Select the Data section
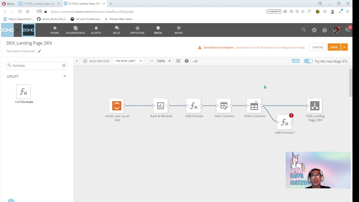The image size is (359, 202). click(158, 30)
